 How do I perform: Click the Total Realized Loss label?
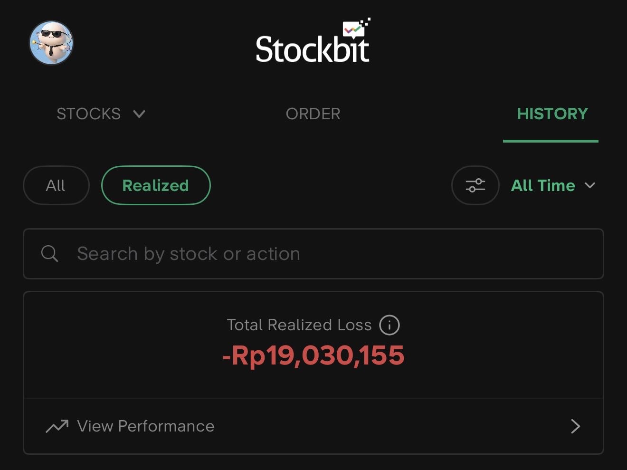click(299, 325)
